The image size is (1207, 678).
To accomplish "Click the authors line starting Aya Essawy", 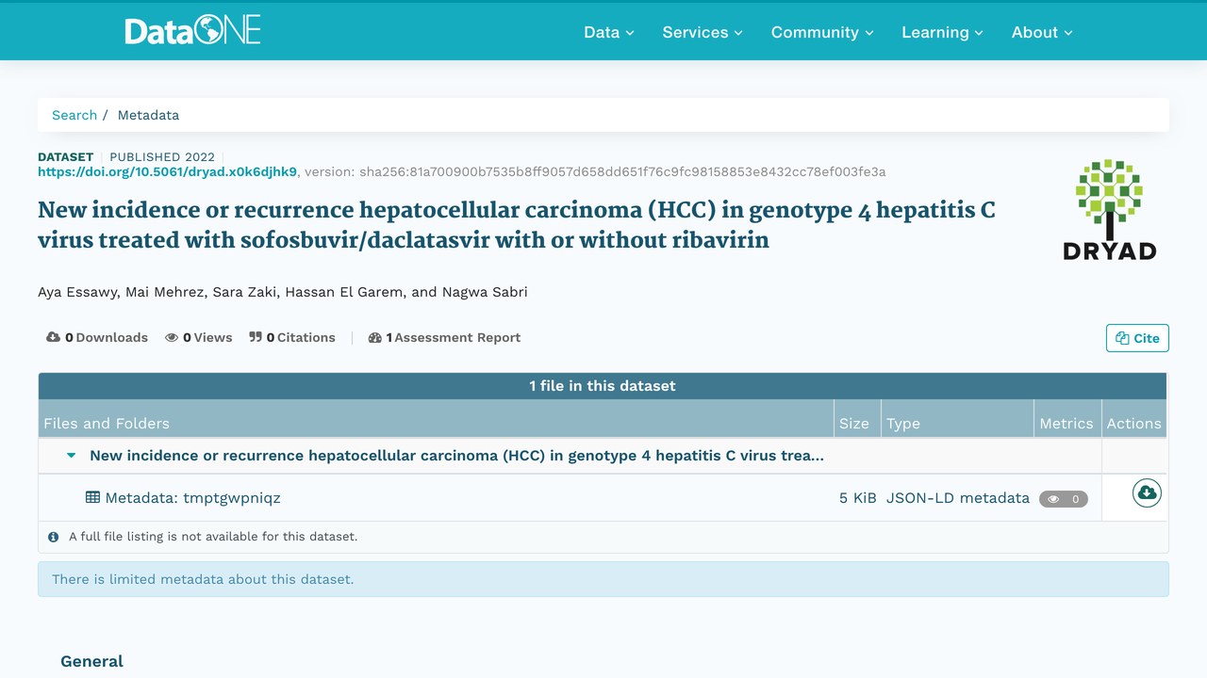I will 283,292.
